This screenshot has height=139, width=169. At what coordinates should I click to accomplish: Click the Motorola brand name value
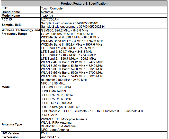pos(47,12)
